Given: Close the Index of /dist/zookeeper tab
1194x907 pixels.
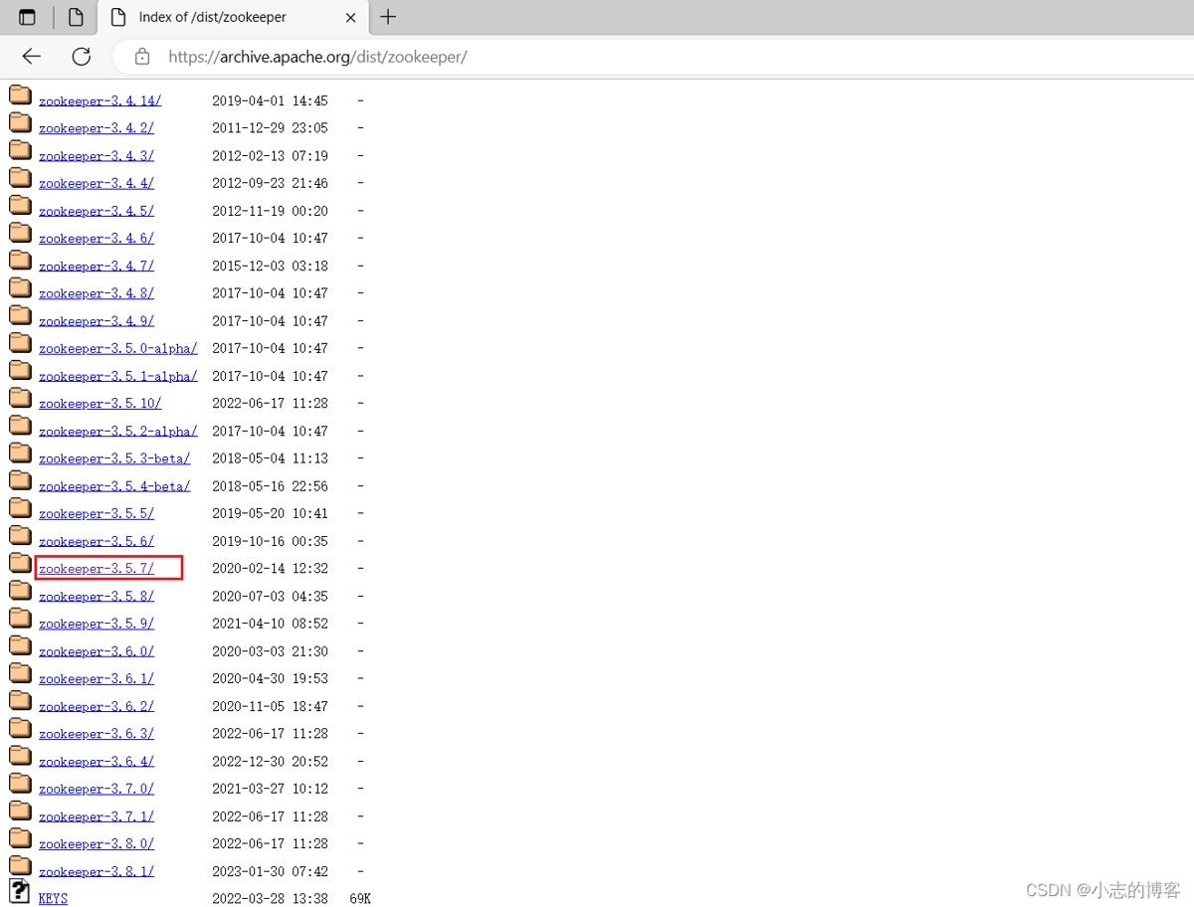Looking at the screenshot, I should 350,17.
